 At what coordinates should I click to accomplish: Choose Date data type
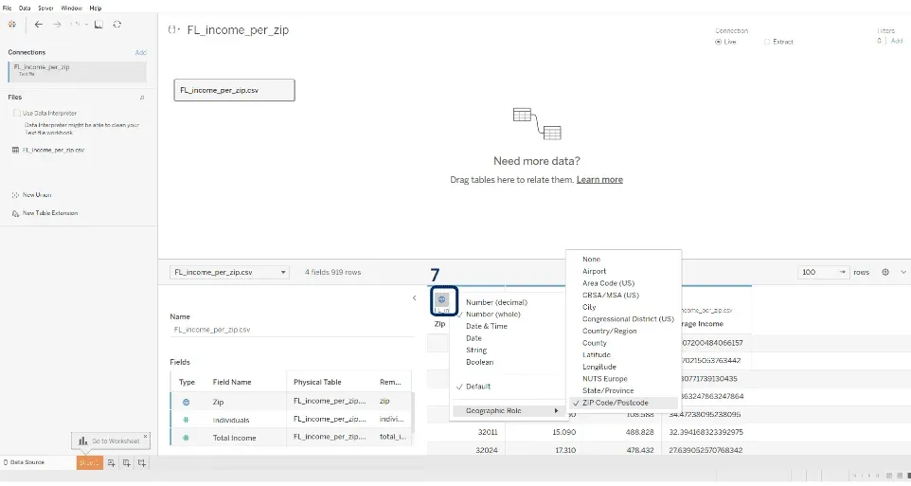pyautogui.click(x=473, y=338)
